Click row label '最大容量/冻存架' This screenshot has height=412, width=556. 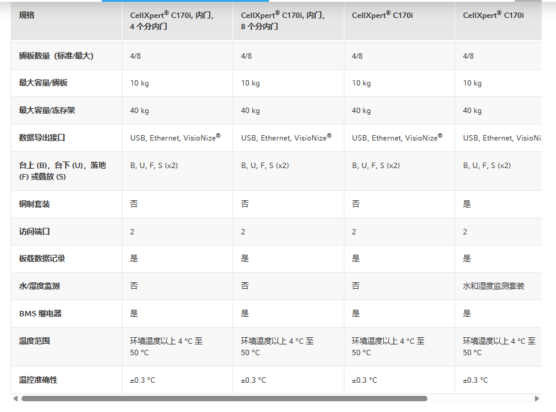point(47,110)
